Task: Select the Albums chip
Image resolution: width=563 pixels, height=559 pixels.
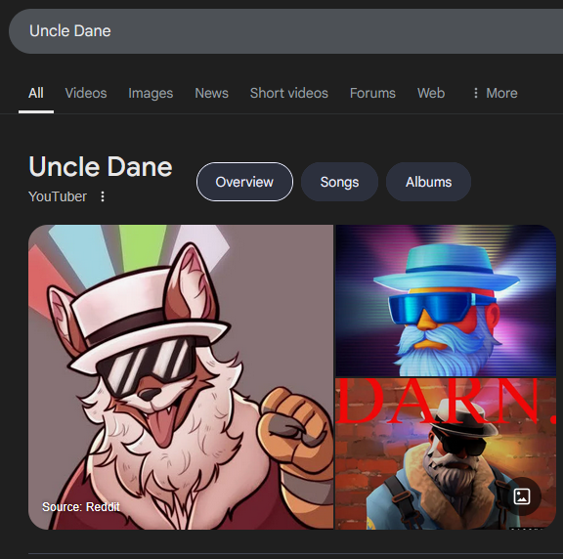Action: pos(428,182)
